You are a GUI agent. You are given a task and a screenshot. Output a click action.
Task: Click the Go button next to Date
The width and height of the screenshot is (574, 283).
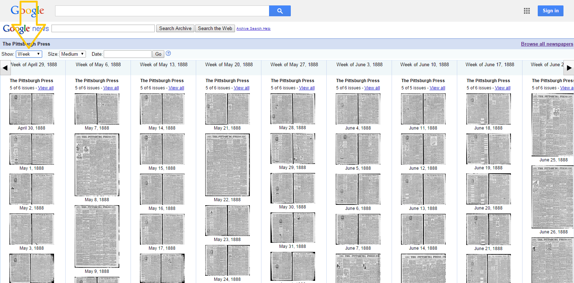(158, 54)
